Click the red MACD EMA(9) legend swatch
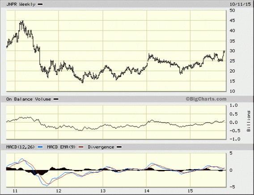Image resolution: width=254 pixels, height=195 pixels. (x=81, y=147)
